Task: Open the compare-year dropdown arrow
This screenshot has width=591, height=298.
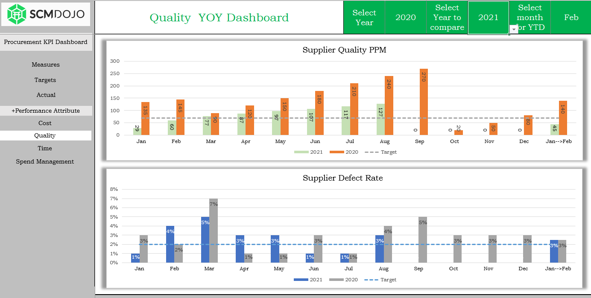Action: point(514,29)
